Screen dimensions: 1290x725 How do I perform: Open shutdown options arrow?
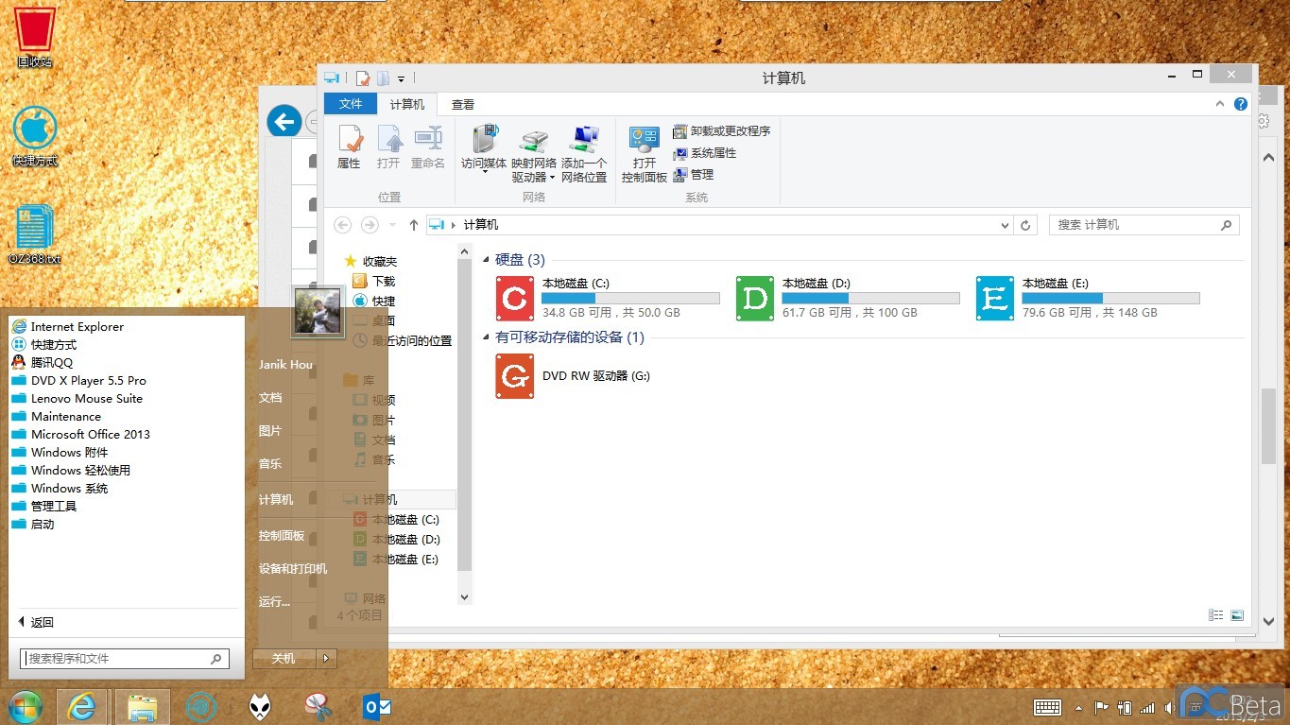[325, 659]
